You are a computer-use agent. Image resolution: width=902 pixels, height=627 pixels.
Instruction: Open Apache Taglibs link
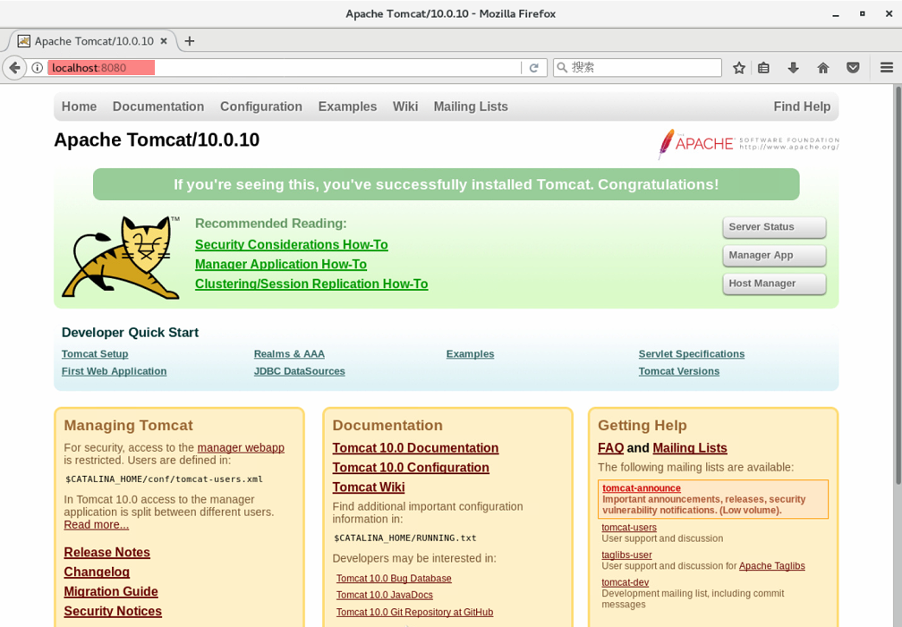click(772, 566)
